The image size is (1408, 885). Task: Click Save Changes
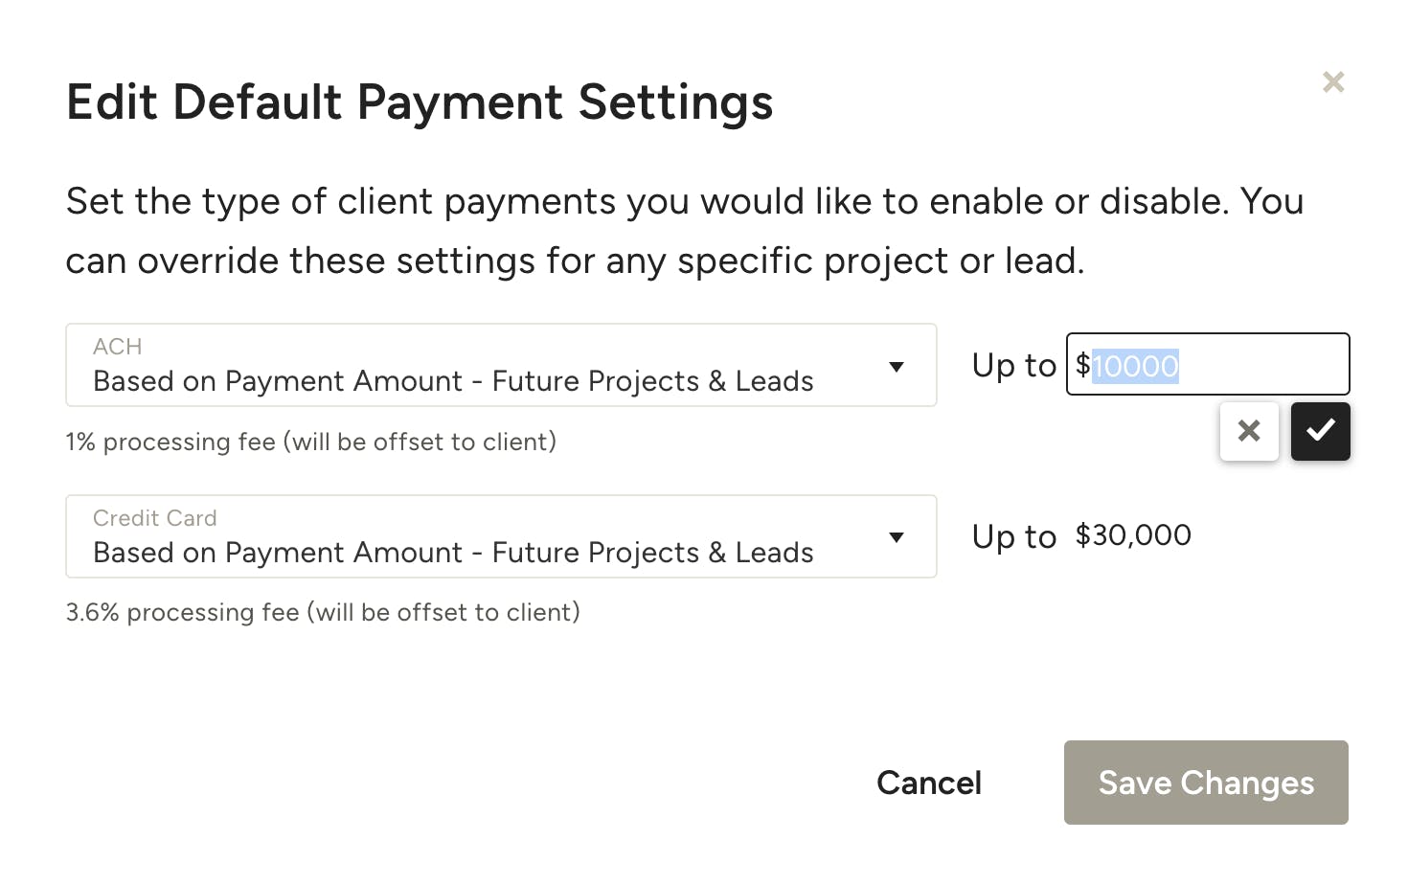click(1205, 783)
